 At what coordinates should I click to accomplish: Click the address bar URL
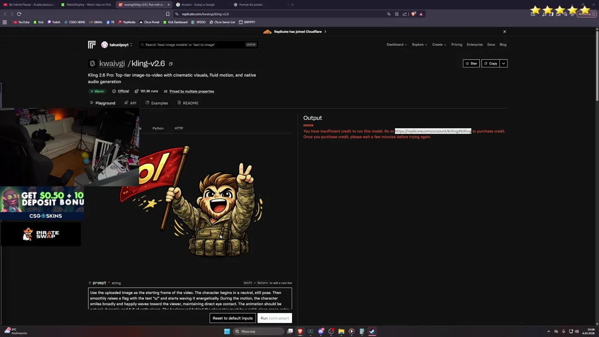click(205, 14)
